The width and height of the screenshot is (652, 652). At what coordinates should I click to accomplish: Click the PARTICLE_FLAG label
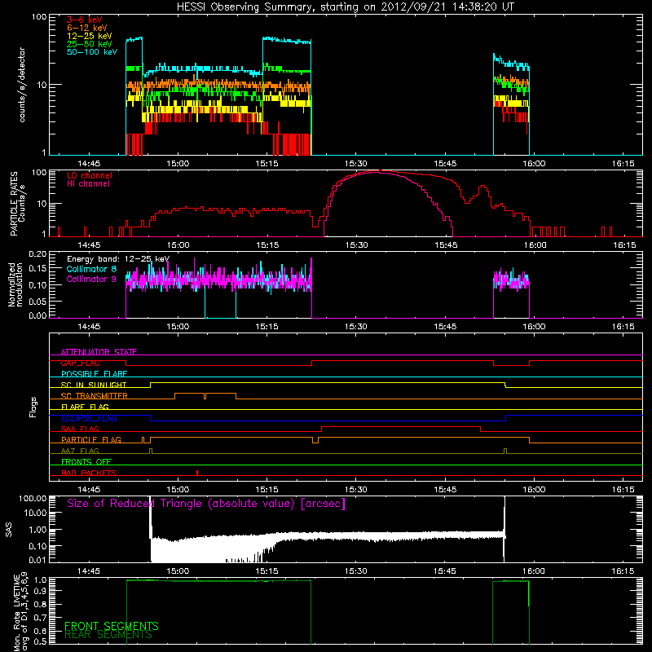click(x=91, y=440)
